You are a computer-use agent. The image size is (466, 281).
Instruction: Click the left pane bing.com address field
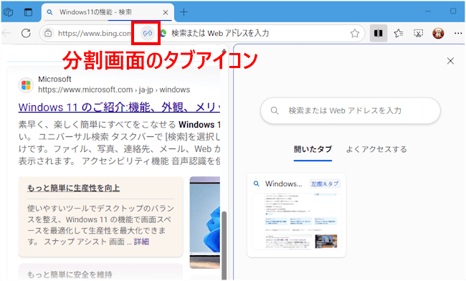pos(95,33)
